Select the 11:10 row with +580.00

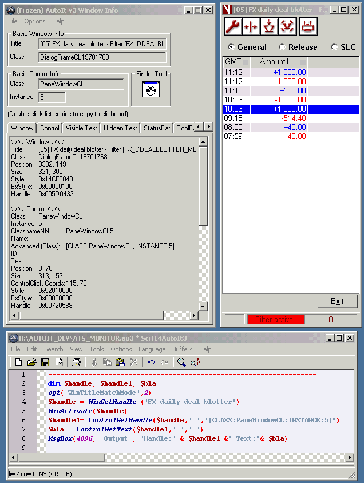291,91
